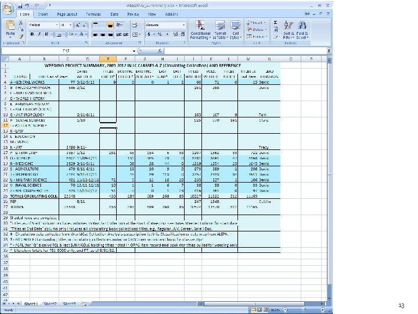418x314 pixels.
Task: Center text horizontally
Action: coord(103,35)
